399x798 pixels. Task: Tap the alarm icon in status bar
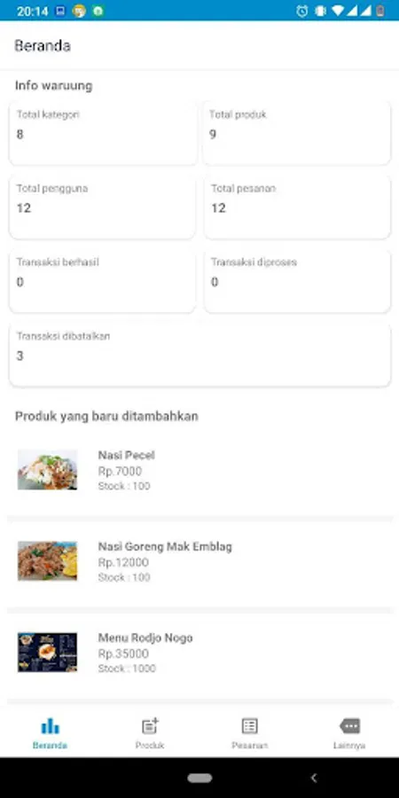coord(301,11)
